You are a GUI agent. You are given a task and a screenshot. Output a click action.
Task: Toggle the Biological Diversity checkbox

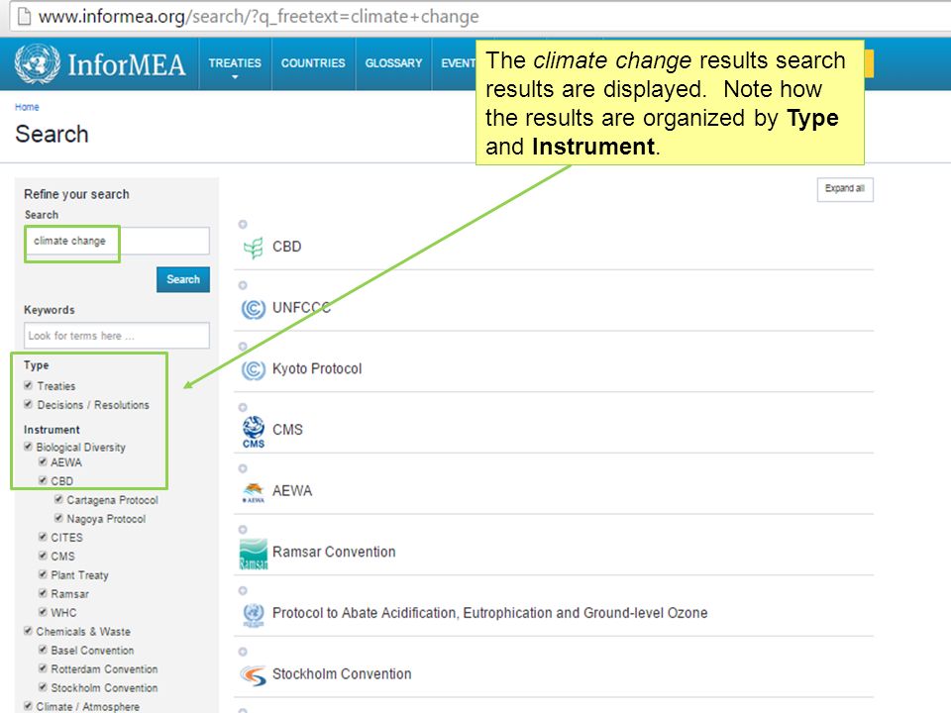[x=28, y=447]
